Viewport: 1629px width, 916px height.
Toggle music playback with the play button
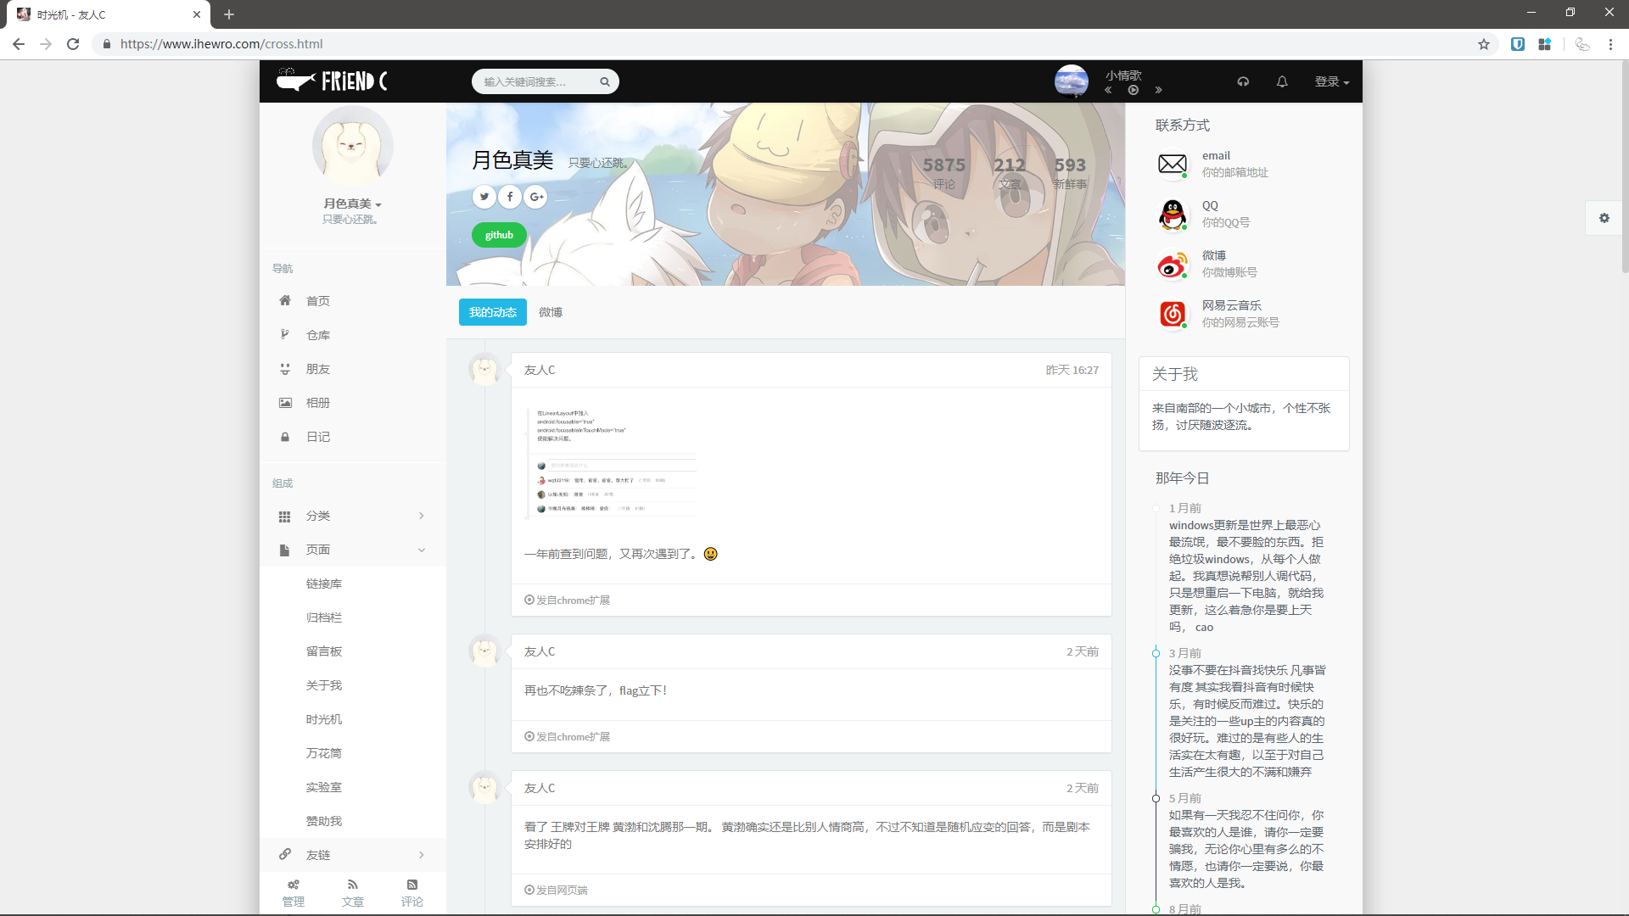coord(1134,89)
